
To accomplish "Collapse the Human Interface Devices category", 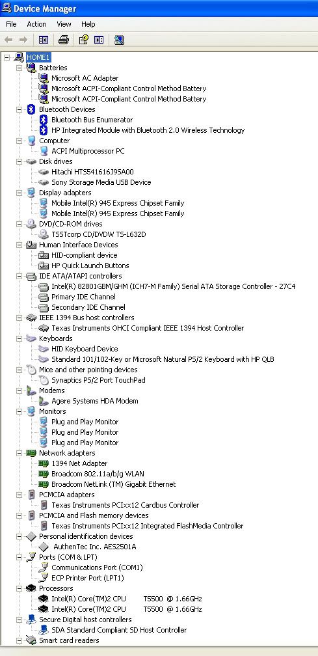I will [20, 245].
